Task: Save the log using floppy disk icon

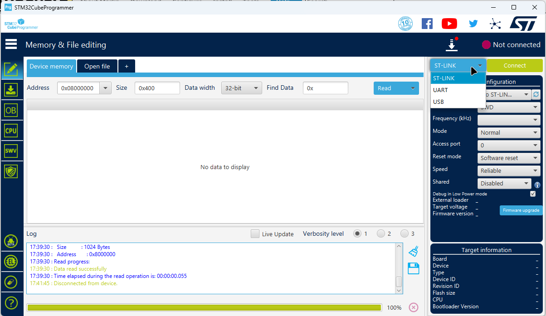Action: [x=413, y=268]
